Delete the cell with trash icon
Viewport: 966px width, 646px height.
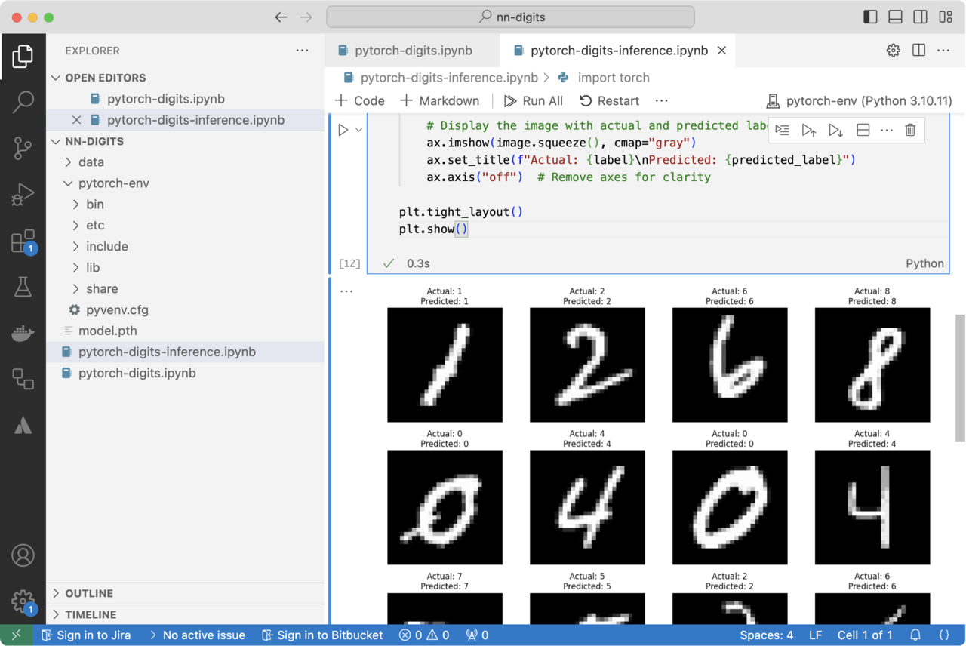pos(910,131)
